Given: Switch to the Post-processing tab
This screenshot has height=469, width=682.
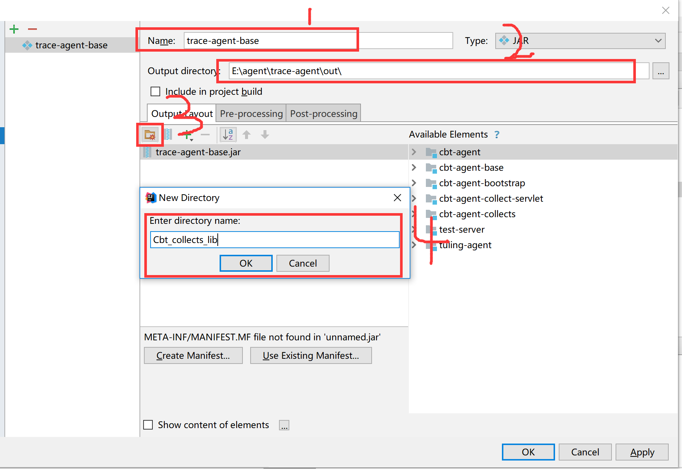Looking at the screenshot, I should 323,114.
